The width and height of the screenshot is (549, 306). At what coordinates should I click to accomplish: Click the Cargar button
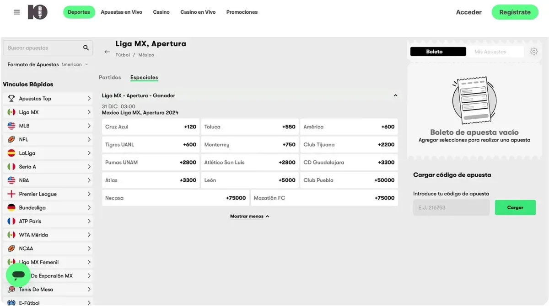(515, 207)
